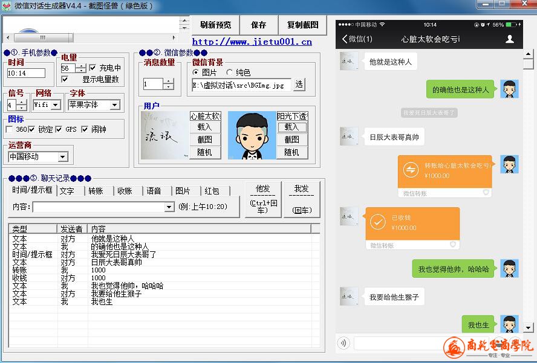Click 截图 under 阳光下透 user
537x363 pixels.
(292, 140)
